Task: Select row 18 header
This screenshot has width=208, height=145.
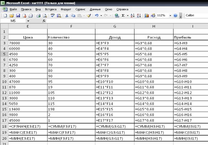Action: point(4,126)
